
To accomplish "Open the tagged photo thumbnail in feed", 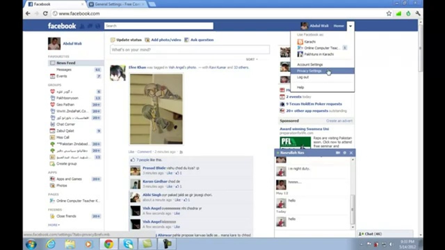I will [x=156, y=109].
